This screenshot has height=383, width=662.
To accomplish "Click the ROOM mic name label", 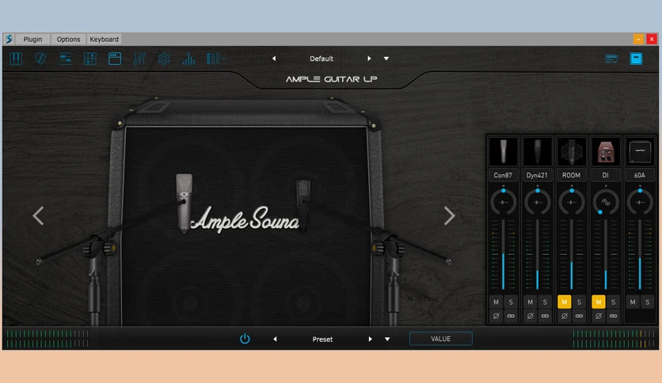I will coord(571,175).
